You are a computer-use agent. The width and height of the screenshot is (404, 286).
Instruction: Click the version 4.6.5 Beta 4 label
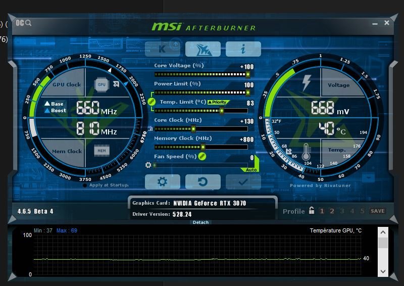[35, 212]
